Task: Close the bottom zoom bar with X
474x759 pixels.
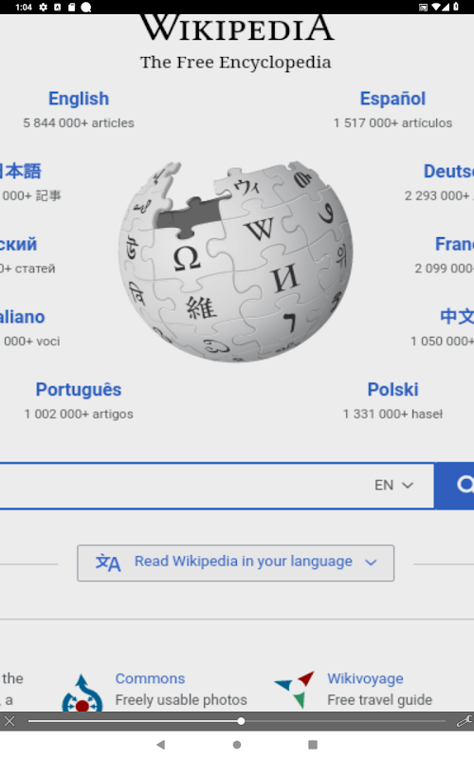Action: (x=9, y=721)
